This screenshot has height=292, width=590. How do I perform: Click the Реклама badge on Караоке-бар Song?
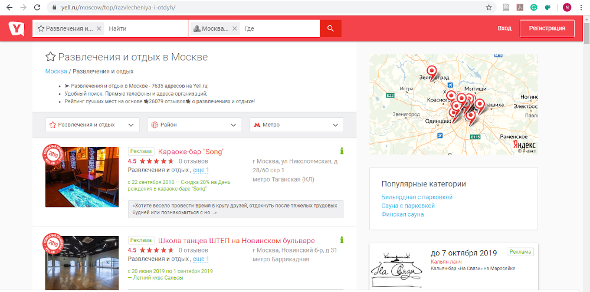point(141,151)
